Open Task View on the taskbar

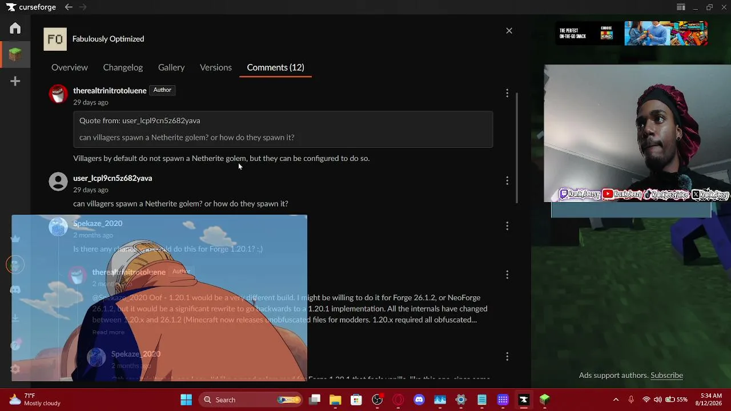tap(315, 400)
